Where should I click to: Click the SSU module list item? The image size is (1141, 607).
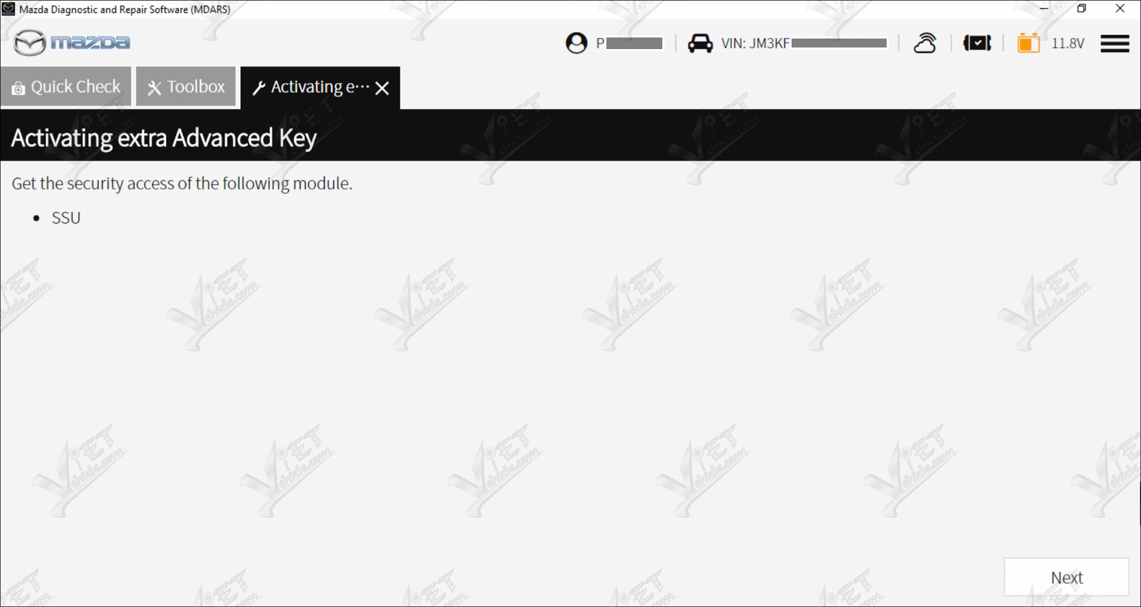[66, 218]
